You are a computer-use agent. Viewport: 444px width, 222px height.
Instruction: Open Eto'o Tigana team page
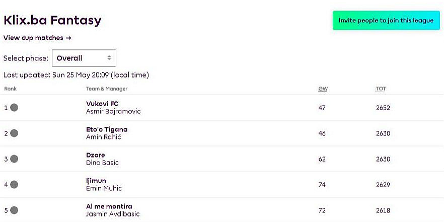coord(107,129)
